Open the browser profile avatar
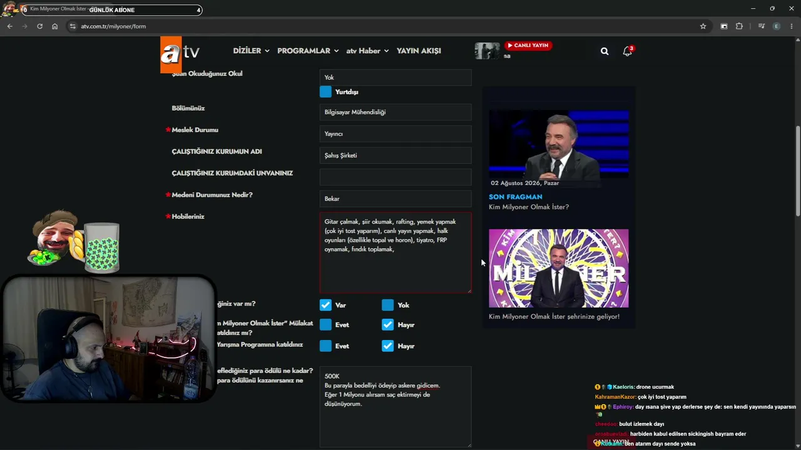This screenshot has width=801, height=450. (x=777, y=26)
